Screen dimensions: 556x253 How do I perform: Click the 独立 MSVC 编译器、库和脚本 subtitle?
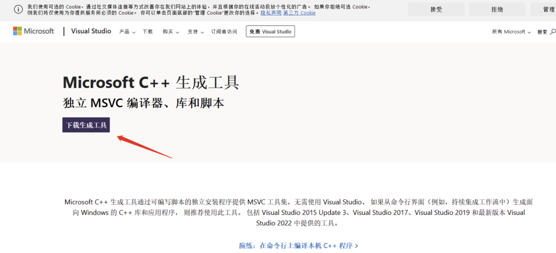(144, 103)
